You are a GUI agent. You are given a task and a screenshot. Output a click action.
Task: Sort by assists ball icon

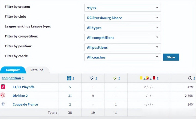tap(115, 78)
